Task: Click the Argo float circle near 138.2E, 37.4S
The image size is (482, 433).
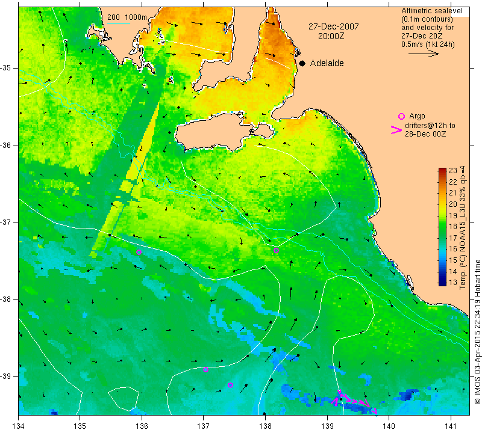Action: 276,250
